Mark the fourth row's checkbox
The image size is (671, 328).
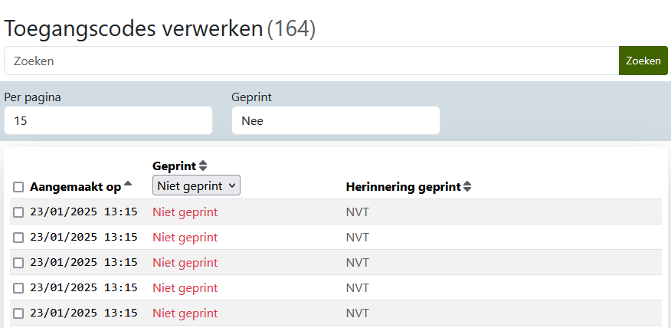(x=18, y=288)
